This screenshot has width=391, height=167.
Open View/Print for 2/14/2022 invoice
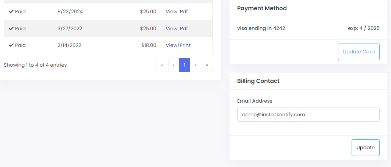tap(178, 45)
